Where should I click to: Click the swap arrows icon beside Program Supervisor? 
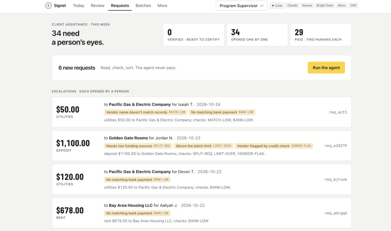[261, 6]
